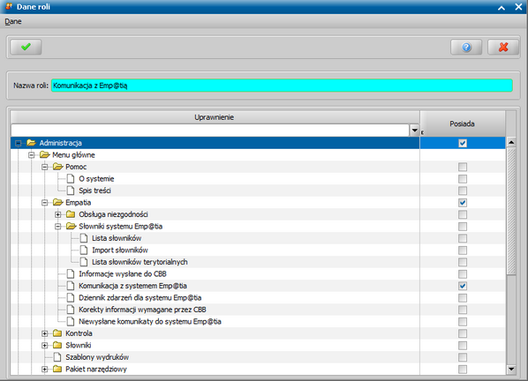Click the Słowniki folder icon

[x=57, y=345]
